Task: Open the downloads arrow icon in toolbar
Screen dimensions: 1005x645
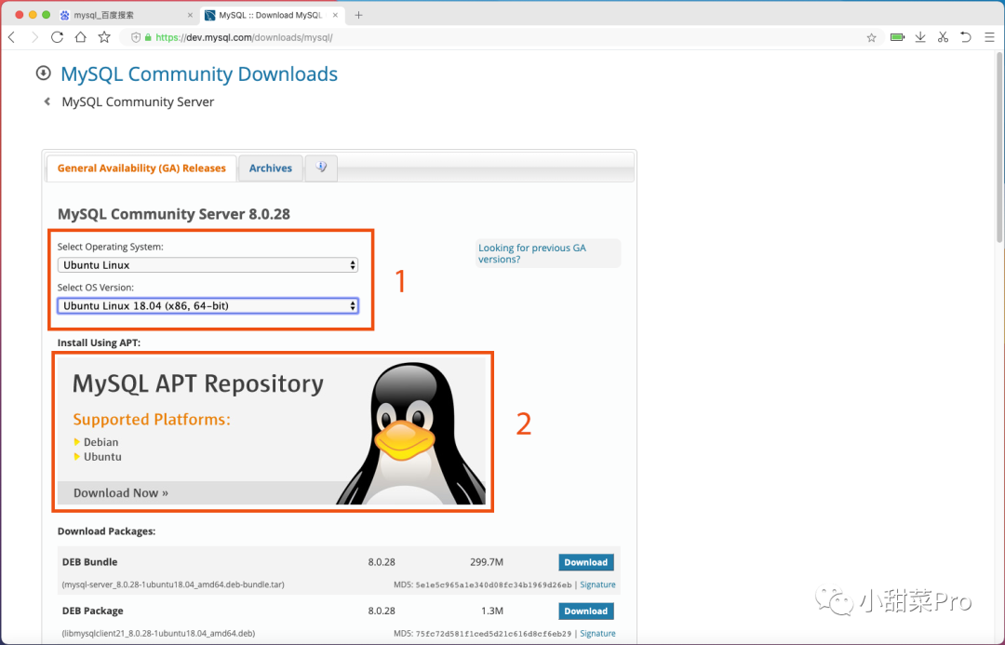Action: point(920,37)
